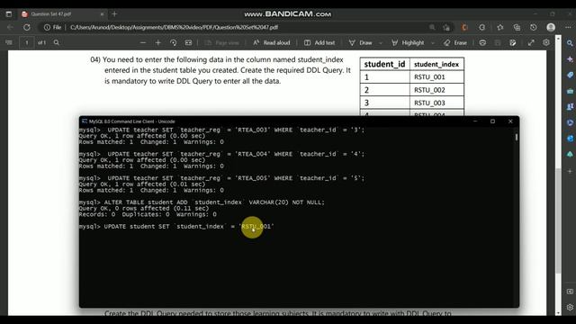
Task: Open a new browser tab
Action: pyautogui.click(x=114, y=14)
